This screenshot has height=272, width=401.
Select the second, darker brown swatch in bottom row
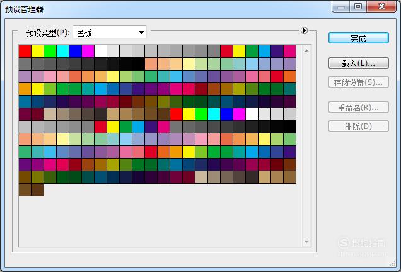pos(38,190)
